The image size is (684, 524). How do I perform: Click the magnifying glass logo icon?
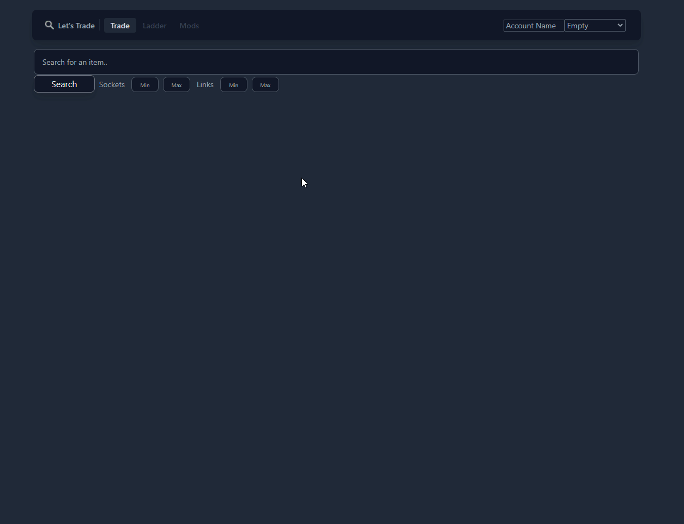pyautogui.click(x=50, y=25)
